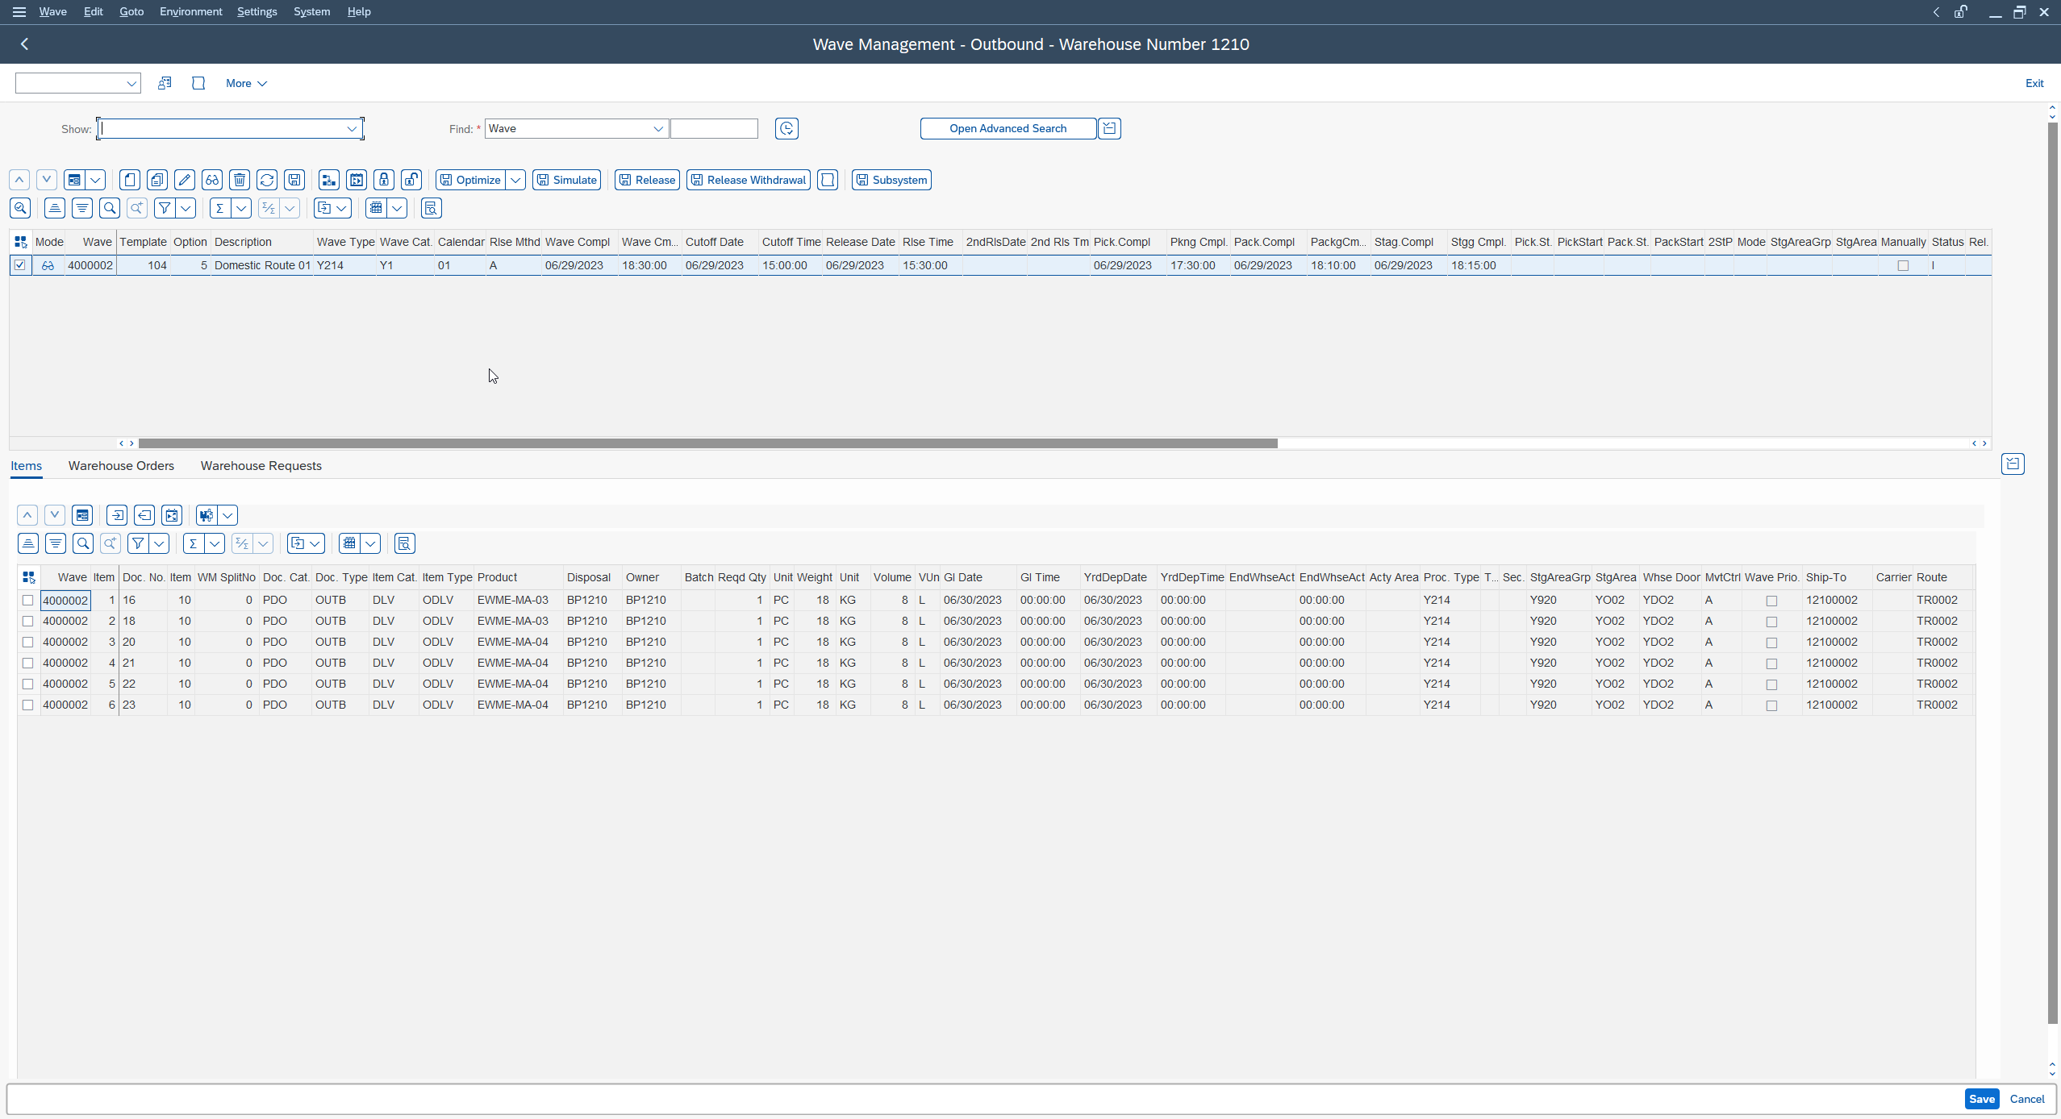Toggle Wave Prio. checkbox in item 1 row
The width and height of the screenshot is (2061, 1119).
pyautogui.click(x=1771, y=601)
